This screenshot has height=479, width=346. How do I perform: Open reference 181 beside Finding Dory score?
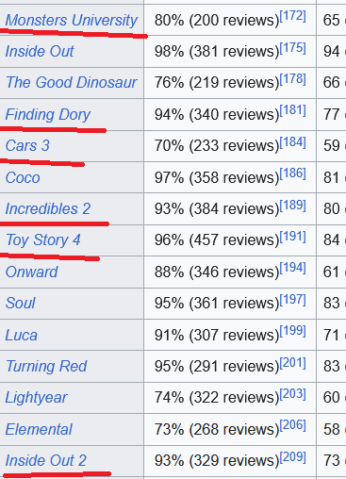(x=292, y=110)
